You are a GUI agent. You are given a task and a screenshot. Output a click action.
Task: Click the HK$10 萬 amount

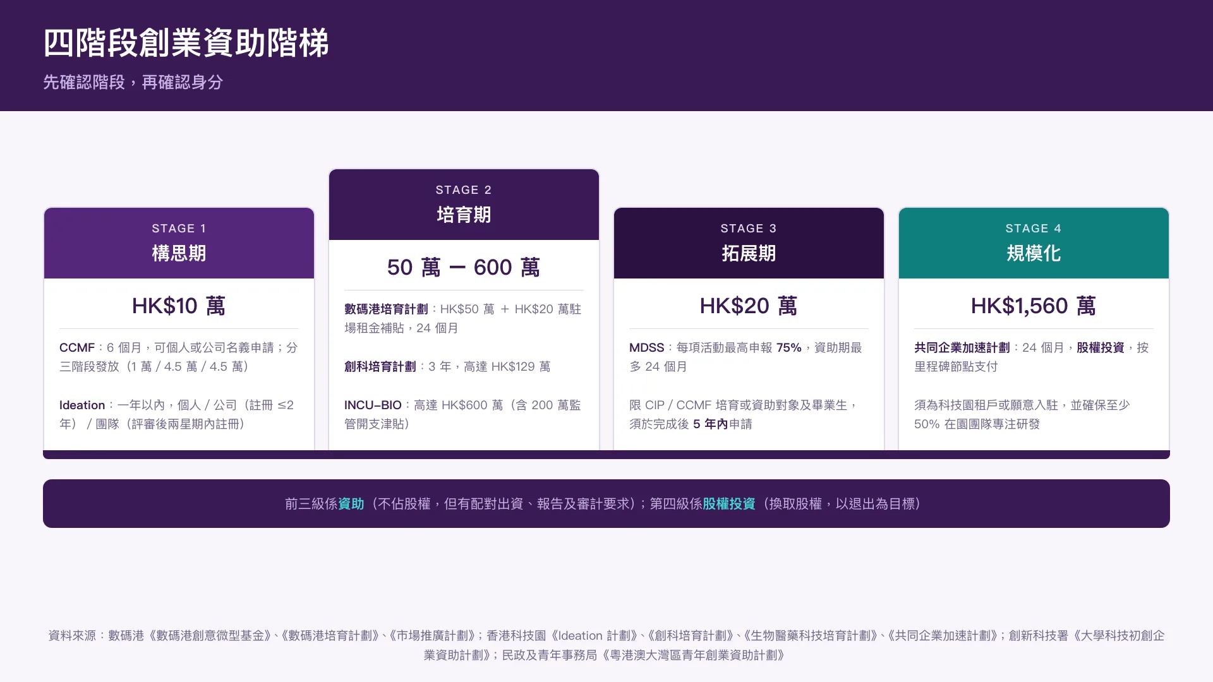(179, 306)
